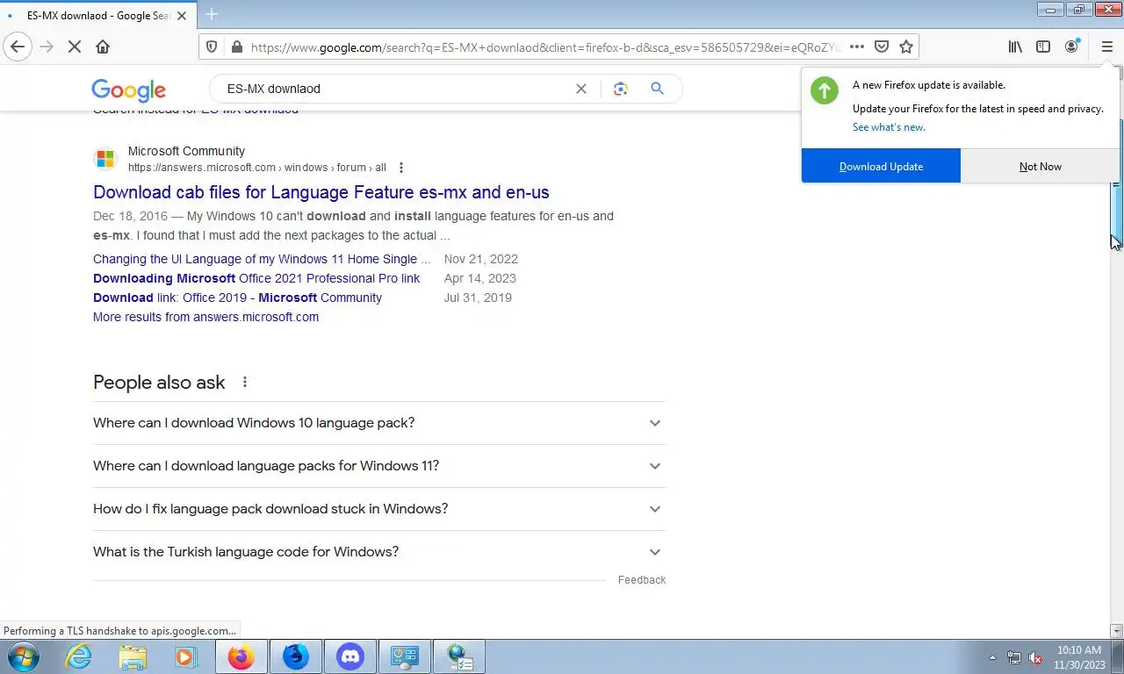This screenshot has width=1124, height=674.
Task: Click the 'Jul 31, 2019' date text
Action: click(x=478, y=298)
